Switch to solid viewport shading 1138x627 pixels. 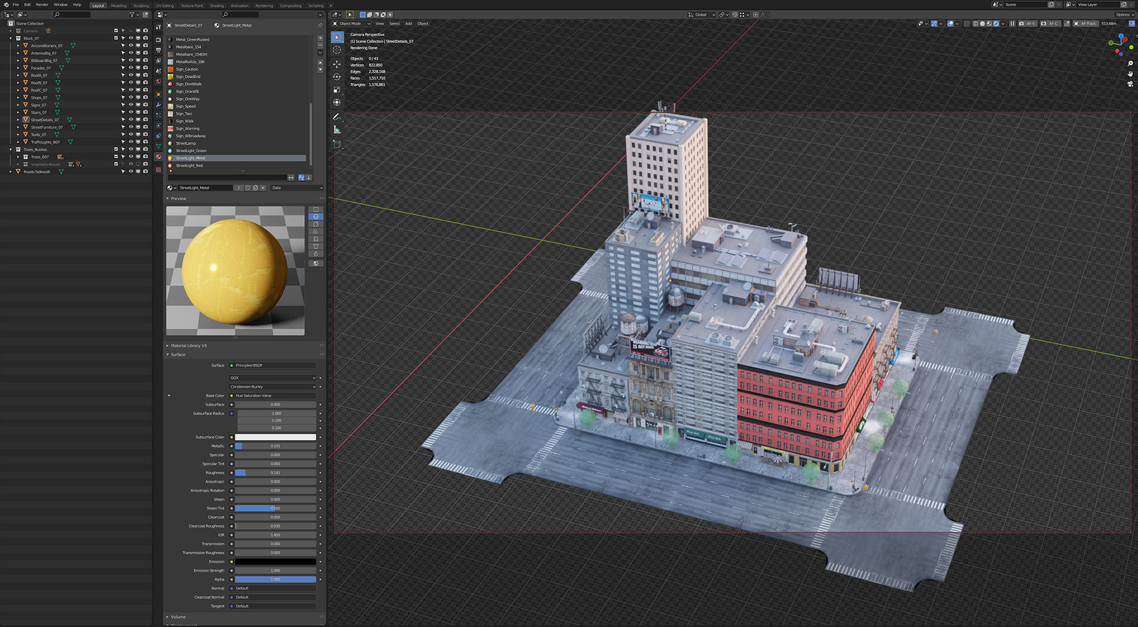(x=982, y=24)
